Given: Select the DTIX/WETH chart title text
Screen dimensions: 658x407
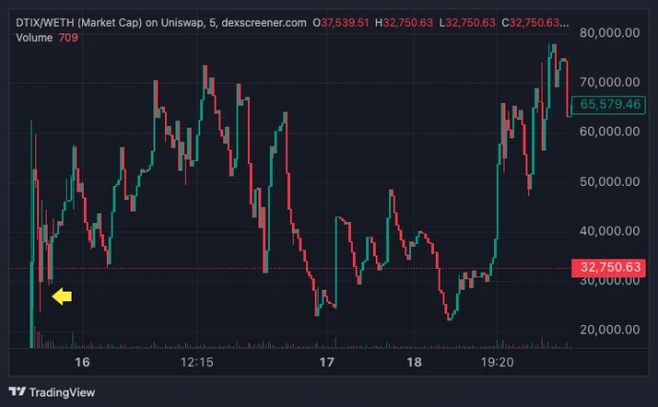Looking at the screenshot, I should (161, 23).
